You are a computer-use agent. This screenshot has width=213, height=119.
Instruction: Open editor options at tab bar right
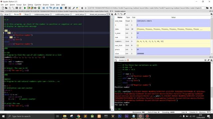(112, 14)
